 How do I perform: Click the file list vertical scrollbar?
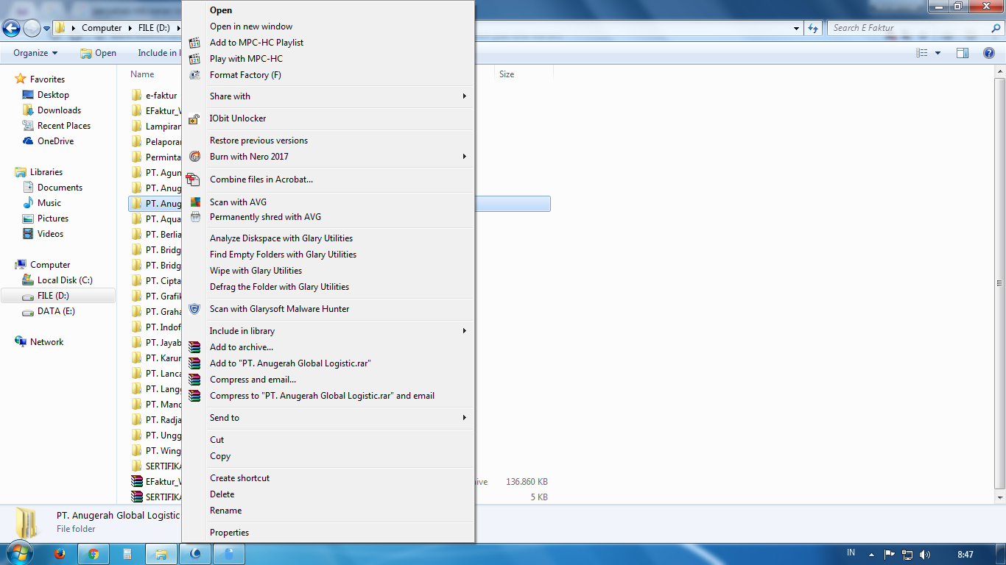[x=999, y=282]
